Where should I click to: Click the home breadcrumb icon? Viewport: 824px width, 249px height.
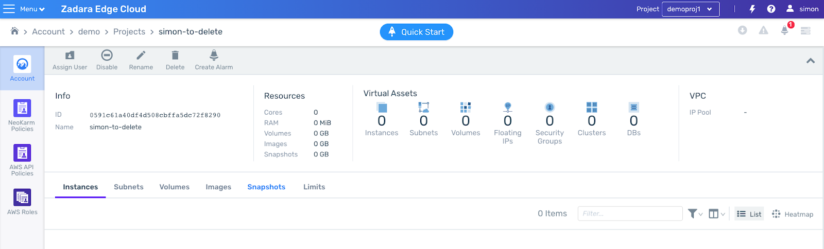click(x=14, y=31)
